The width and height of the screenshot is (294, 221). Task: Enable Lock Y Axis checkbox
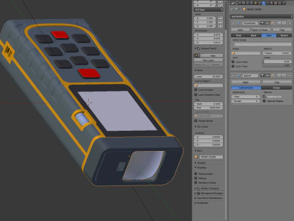(233, 66)
